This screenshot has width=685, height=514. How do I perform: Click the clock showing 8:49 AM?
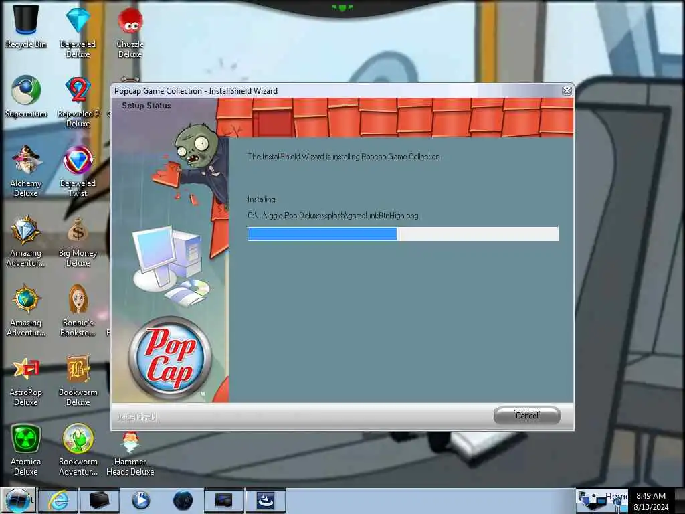pyautogui.click(x=651, y=496)
